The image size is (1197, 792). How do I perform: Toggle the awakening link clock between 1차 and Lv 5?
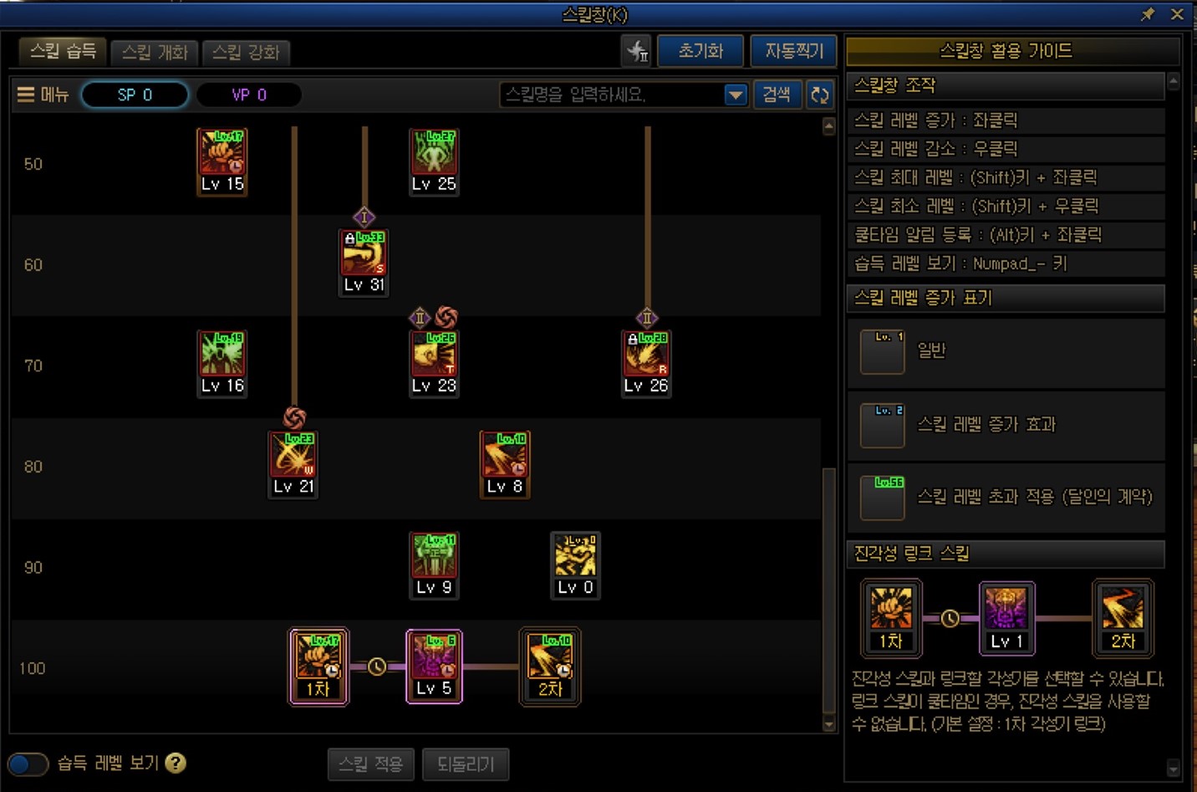tap(377, 667)
